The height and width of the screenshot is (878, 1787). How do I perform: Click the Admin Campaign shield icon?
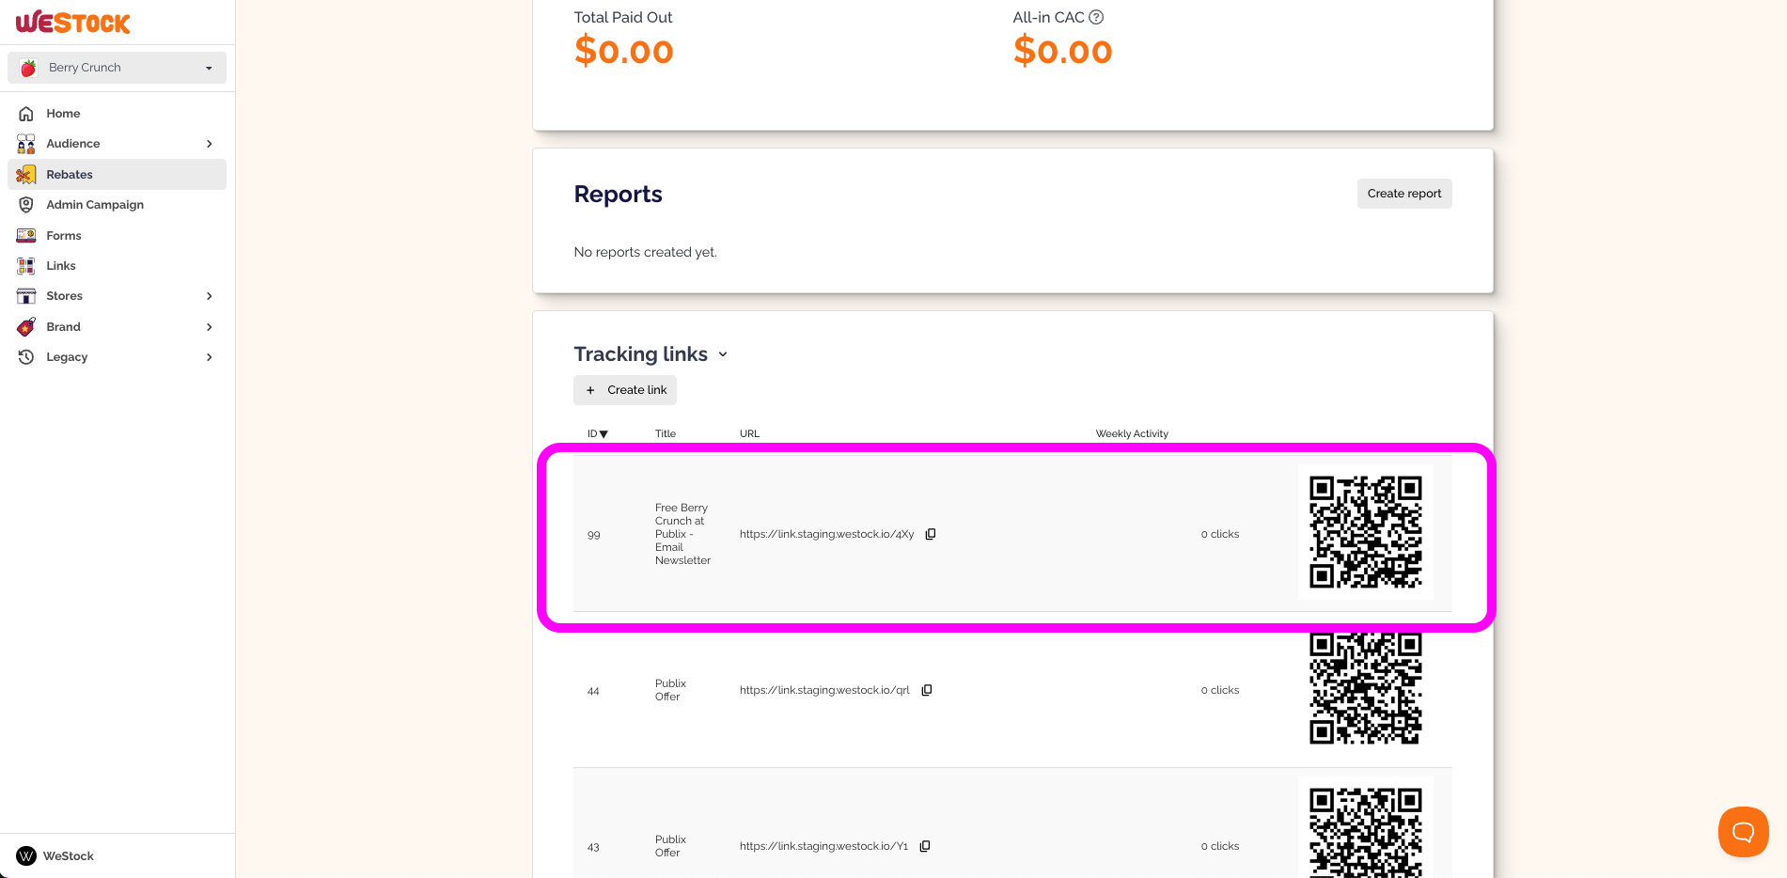coord(26,205)
